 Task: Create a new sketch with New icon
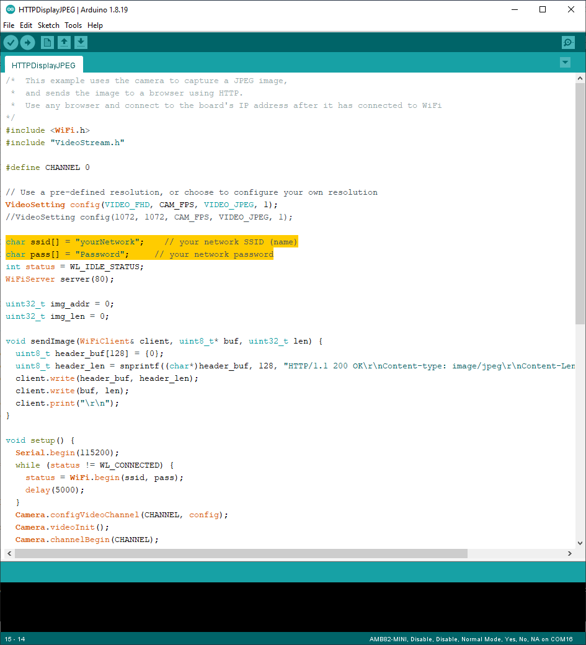(47, 42)
